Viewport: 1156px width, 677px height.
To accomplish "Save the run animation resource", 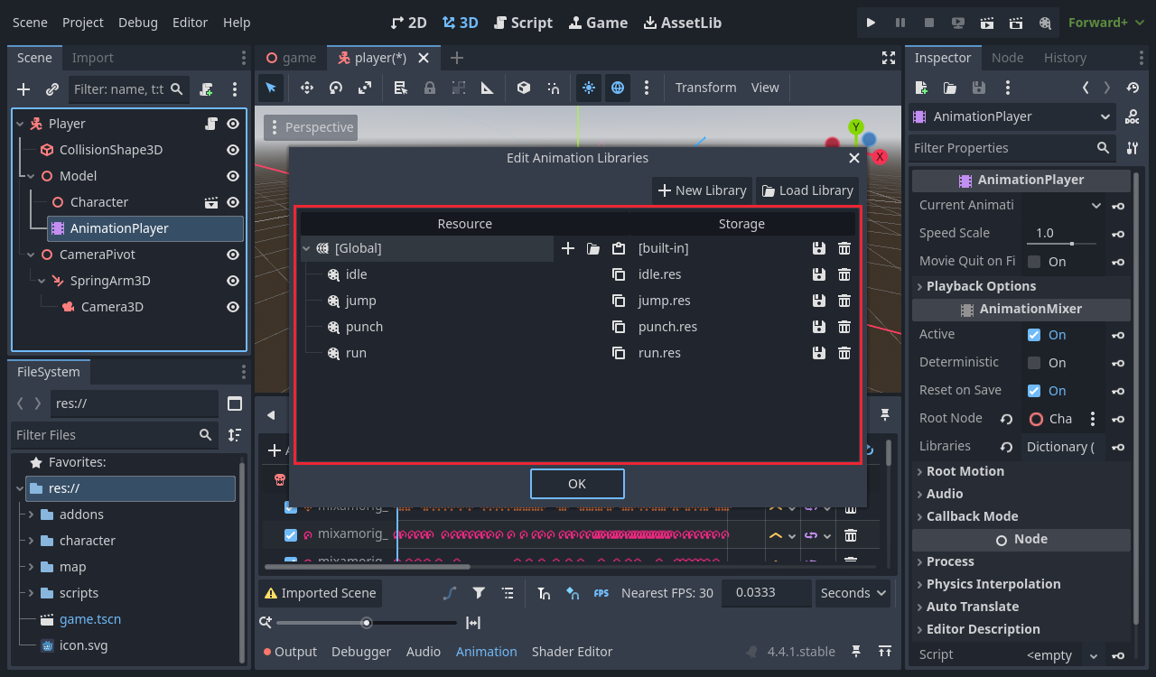I will click(x=819, y=353).
